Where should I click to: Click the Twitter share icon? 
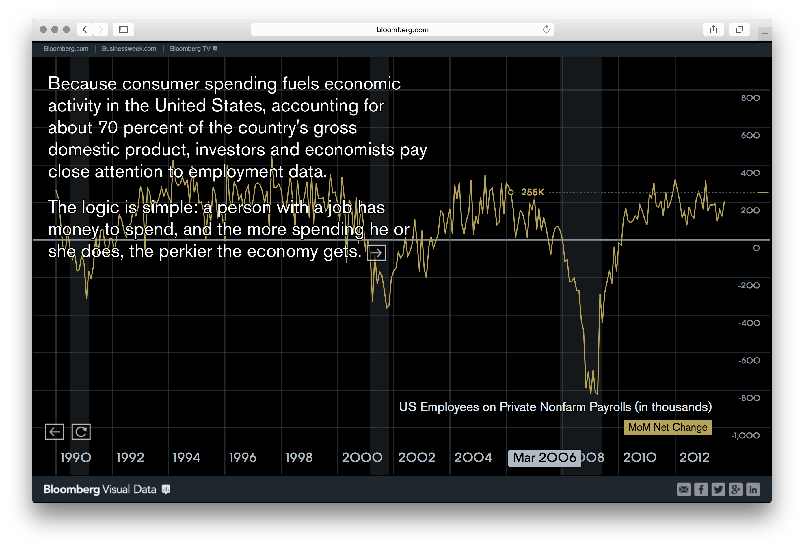[x=718, y=490]
